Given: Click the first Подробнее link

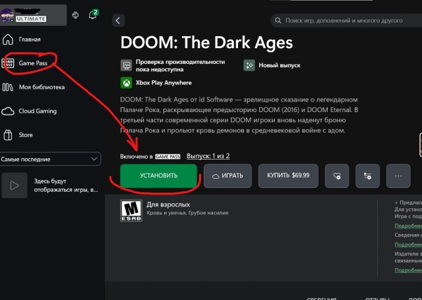Looking at the screenshot, I should tap(408, 225).
